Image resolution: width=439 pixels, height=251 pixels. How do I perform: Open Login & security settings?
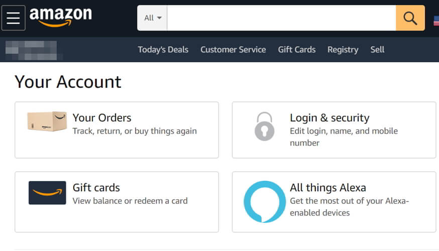pos(330,118)
